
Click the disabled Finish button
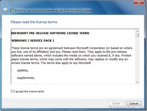[x=116, y=103]
